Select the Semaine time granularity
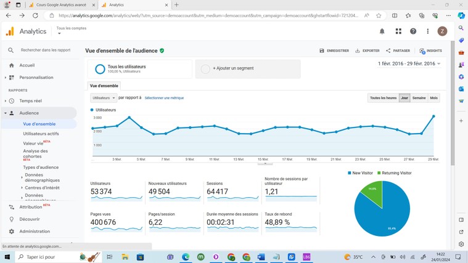This screenshot has height=263, width=468. point(419,98)
